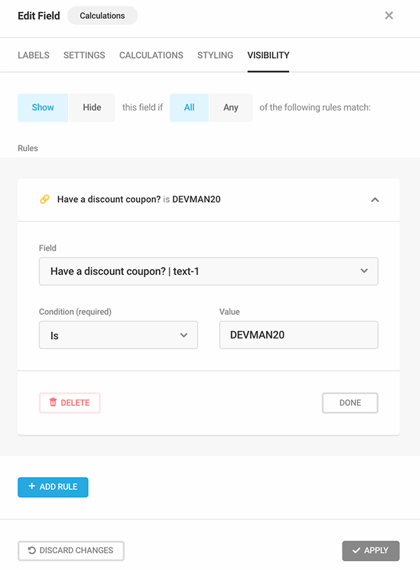Apply changes with the Apply button

pyautogui.click(x=370, y=550)
